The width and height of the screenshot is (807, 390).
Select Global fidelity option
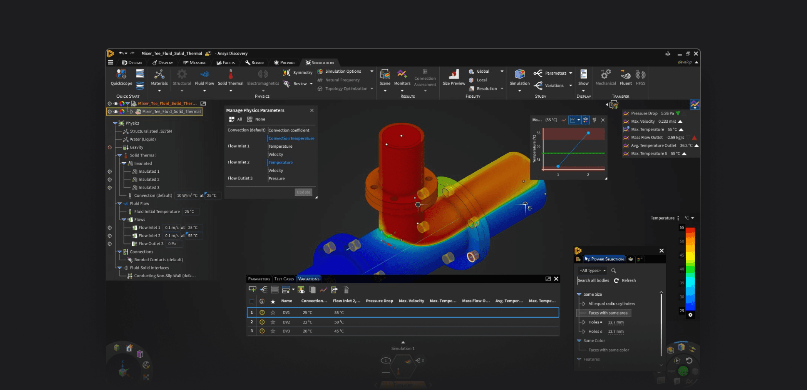pyautogui.click(x=479, y=72)
